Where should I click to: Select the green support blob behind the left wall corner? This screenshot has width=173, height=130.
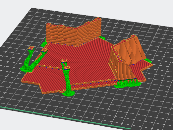[43, 44]
